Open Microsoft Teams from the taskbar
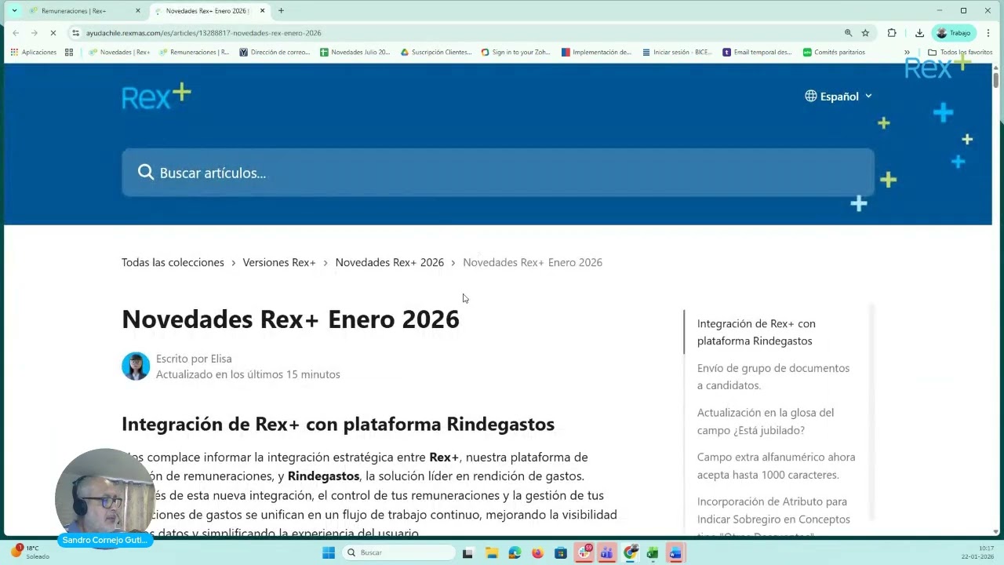The height and width of the screenshot is (565, 1004). pyautogui.click(x=606, y=552)
